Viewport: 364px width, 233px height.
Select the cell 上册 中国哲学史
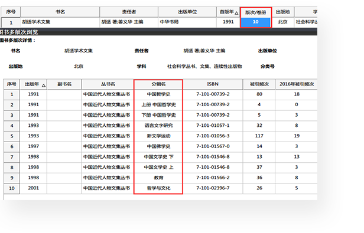(x=158, y=105)
